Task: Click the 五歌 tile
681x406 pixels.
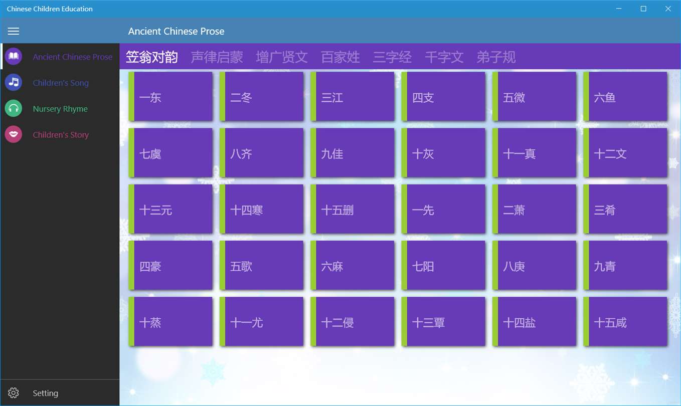Action: (261, 265)
